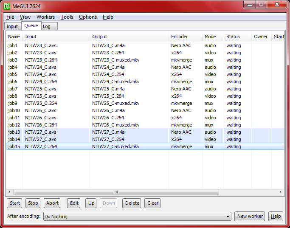This screenshot has width=290, height=228.
Task: Click waiting status of job11
Action: coord(234,118)
